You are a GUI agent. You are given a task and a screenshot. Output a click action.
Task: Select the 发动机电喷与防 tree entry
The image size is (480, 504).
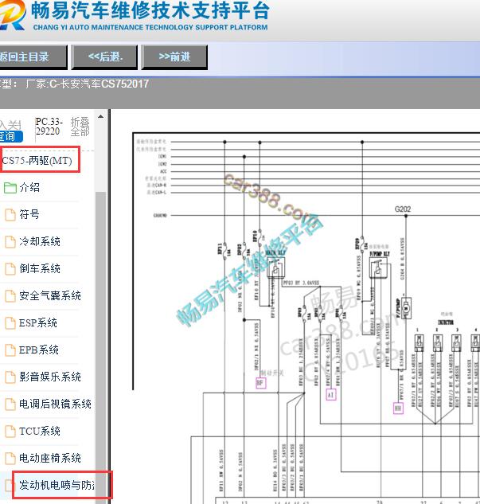(57, 485)
